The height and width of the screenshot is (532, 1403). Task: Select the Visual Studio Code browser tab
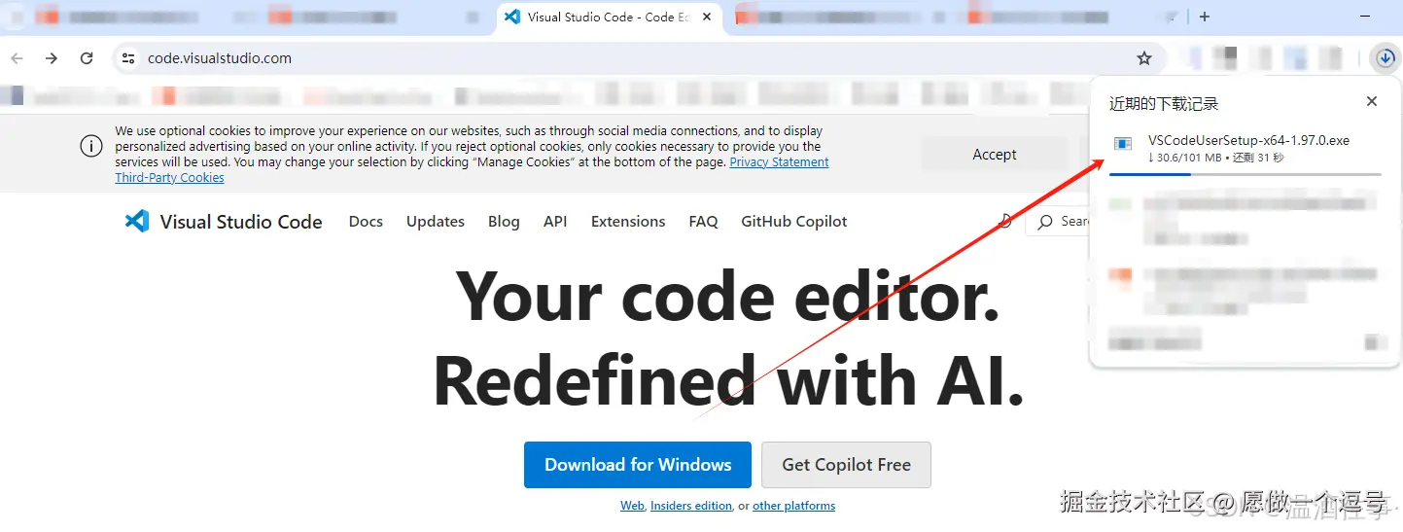pos(610,17)
